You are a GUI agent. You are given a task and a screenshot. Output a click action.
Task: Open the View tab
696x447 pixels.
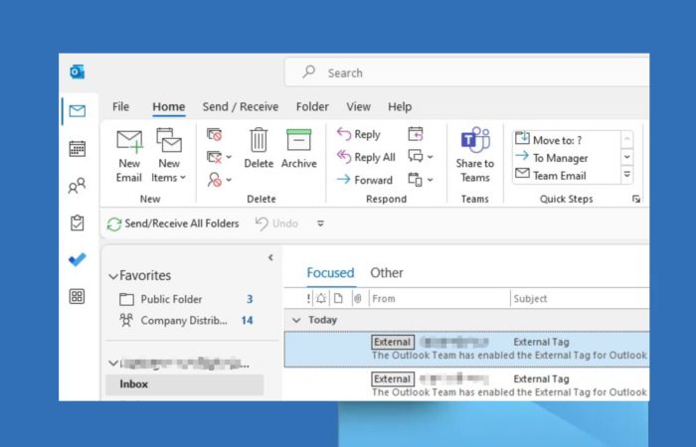(358, 107)
